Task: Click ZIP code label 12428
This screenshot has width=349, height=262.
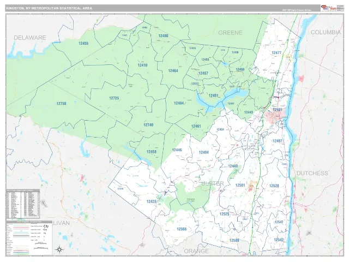Action: [x=152, y=201]
